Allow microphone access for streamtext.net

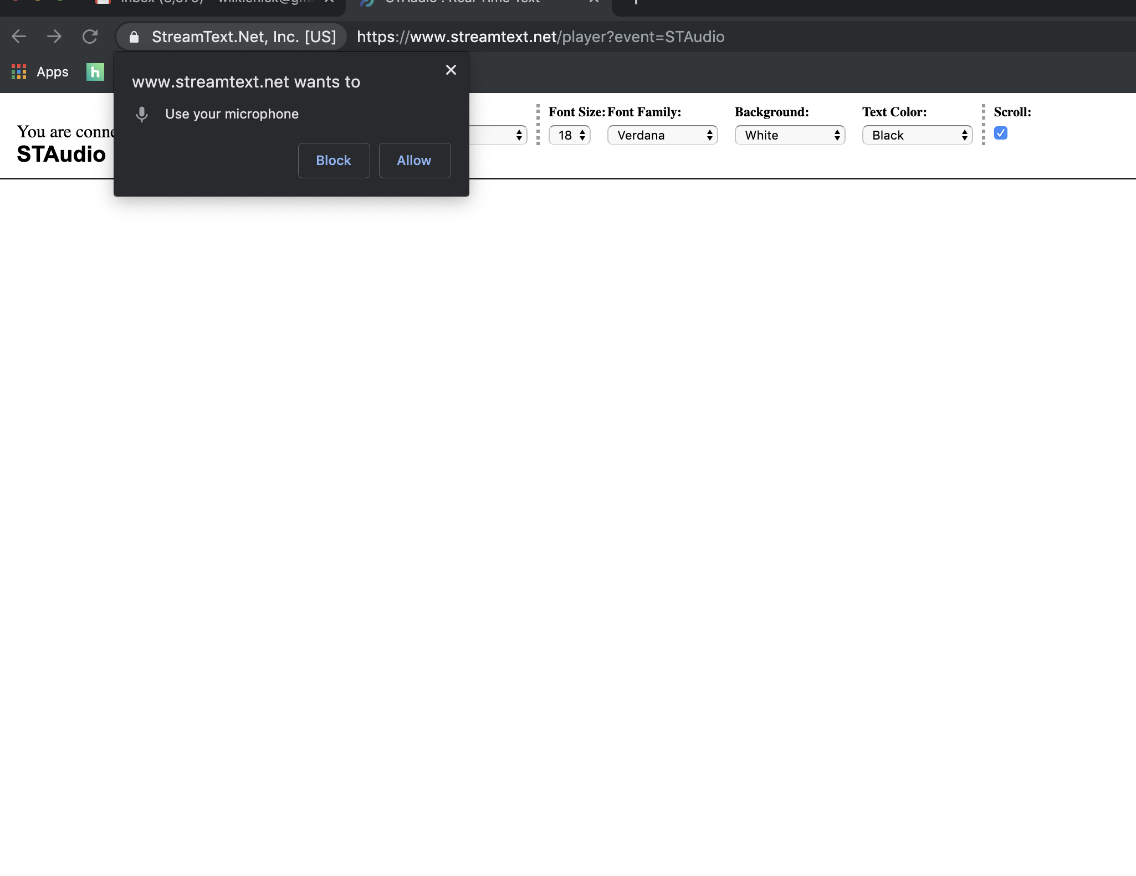pos(414,160)
